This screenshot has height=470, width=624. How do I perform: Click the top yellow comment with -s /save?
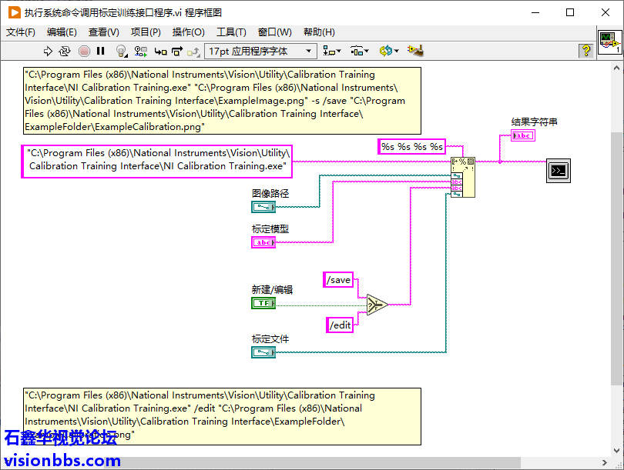coord(222,101)
